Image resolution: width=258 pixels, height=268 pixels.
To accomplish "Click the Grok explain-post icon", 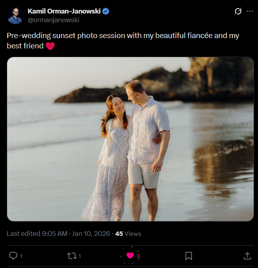I will coord(238,11).
